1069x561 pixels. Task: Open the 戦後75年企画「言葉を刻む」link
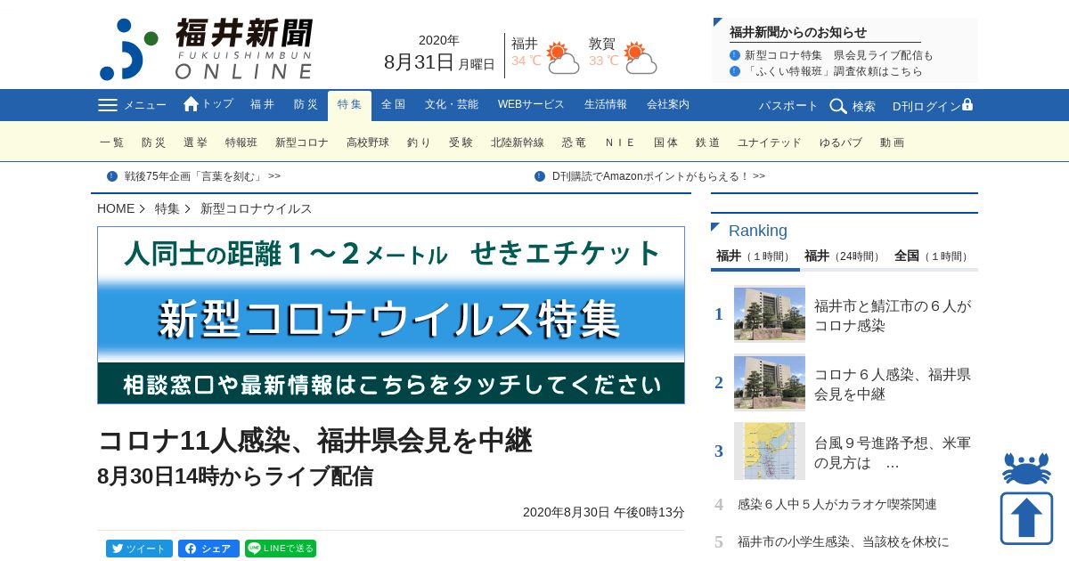coord(202,176)
